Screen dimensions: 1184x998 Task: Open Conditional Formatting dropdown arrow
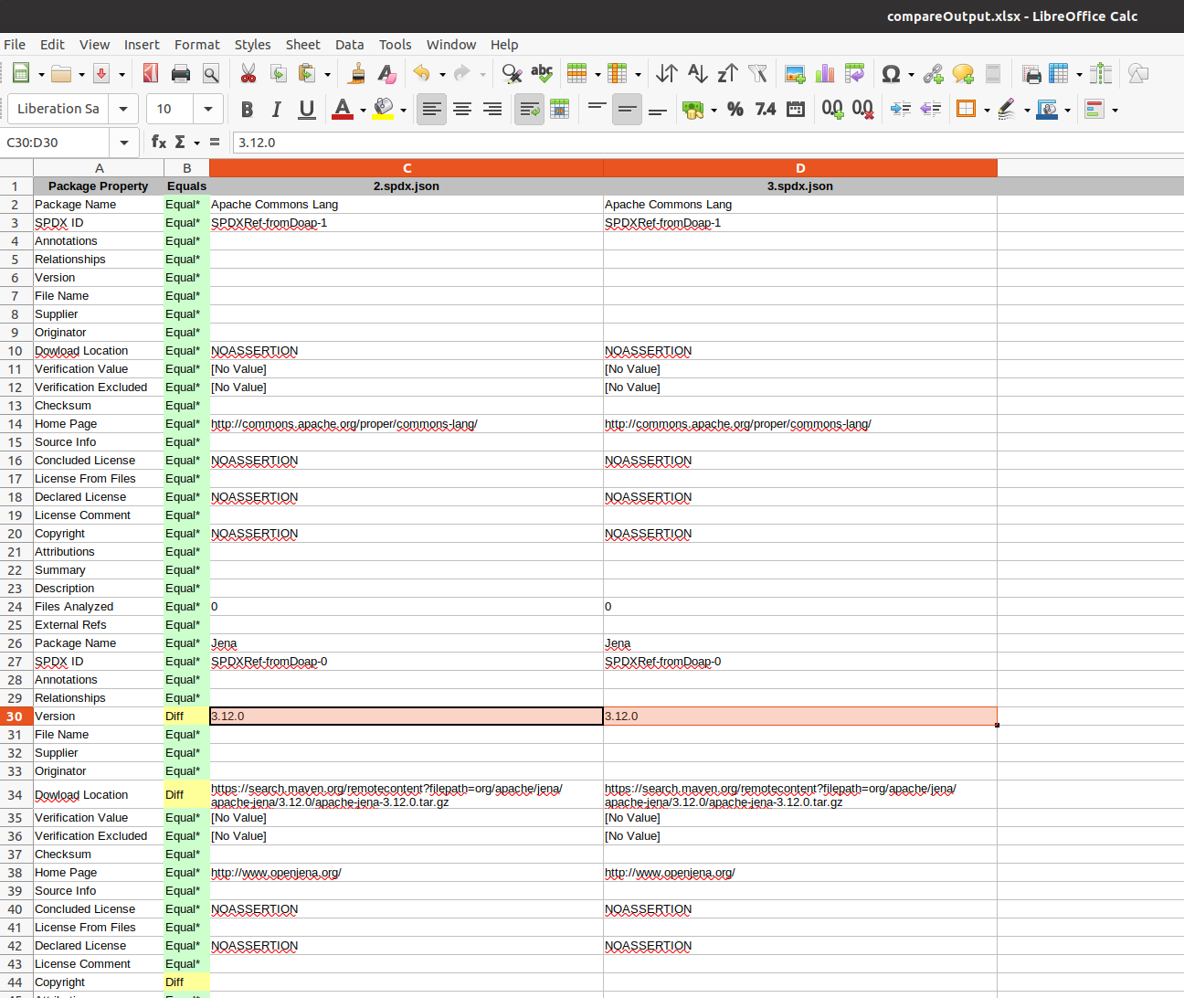coord(1115,111)
